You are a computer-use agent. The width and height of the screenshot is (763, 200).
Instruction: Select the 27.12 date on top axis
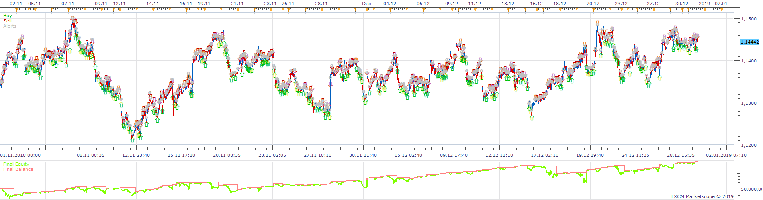[653, 4]
